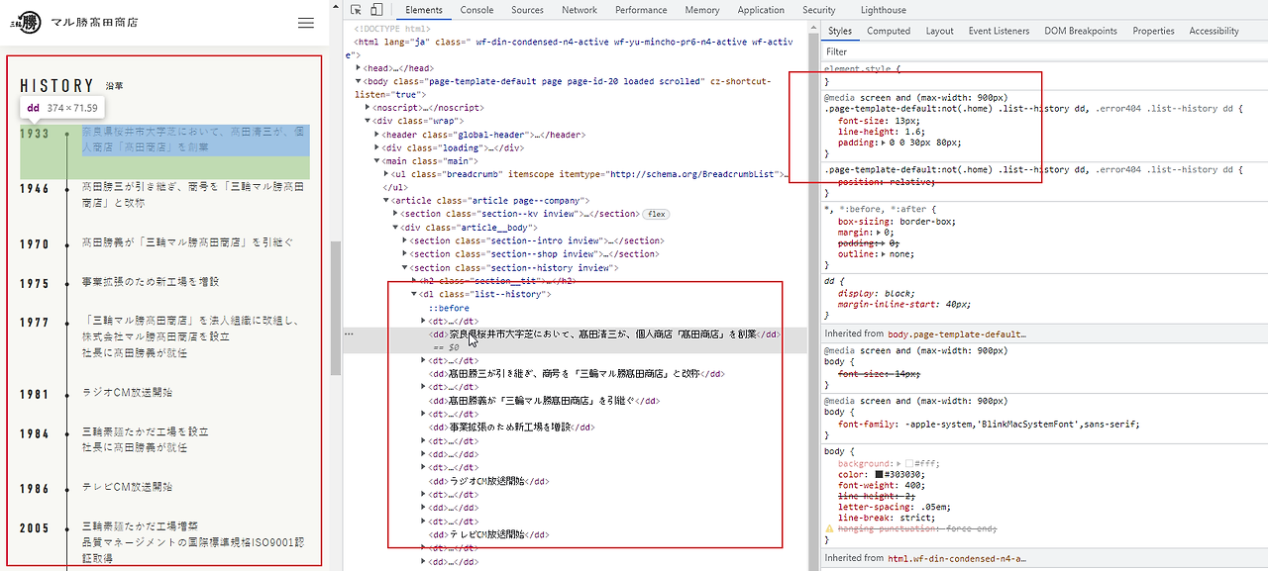
Task: Open the Memory tab
Action: (701, 10)
